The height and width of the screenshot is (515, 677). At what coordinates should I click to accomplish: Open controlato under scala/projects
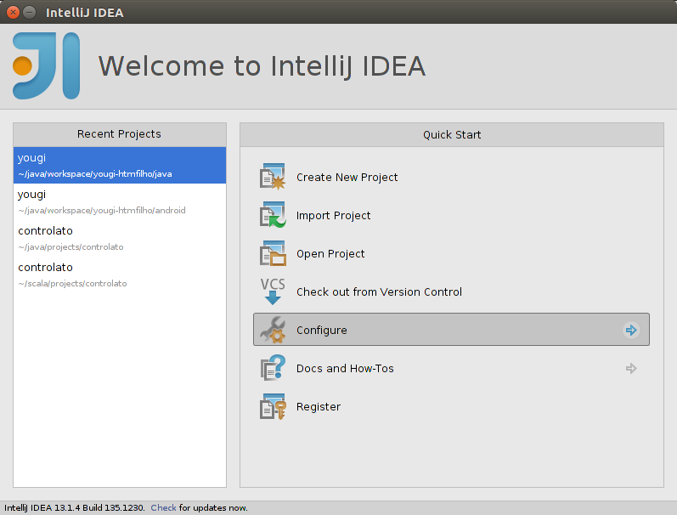(x=120, y=274)
